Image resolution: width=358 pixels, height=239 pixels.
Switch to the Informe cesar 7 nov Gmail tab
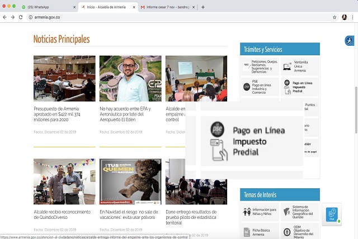coord(168,7)
